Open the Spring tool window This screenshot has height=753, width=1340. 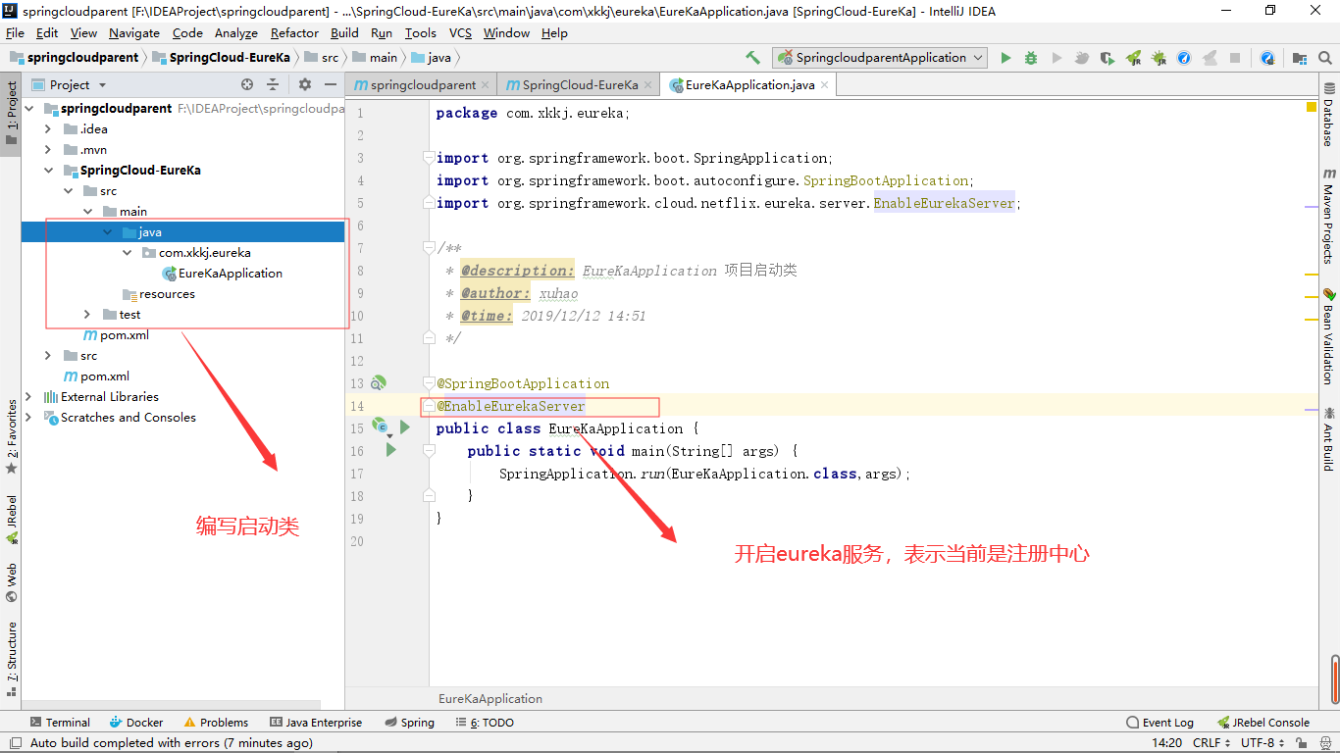coord(409,723)
